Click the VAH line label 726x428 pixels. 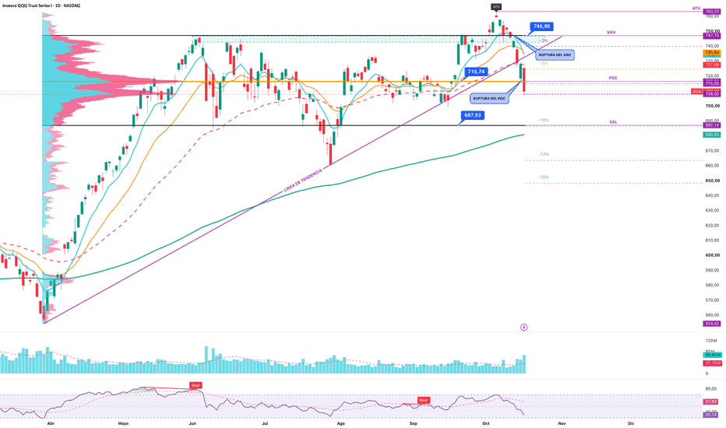point(611,33)
